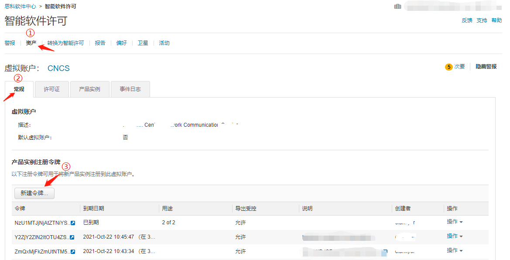
Task: Click popup icon next to token Y2ZjY2ZlN2ItOTU4ZS
Action: (72, 237)
